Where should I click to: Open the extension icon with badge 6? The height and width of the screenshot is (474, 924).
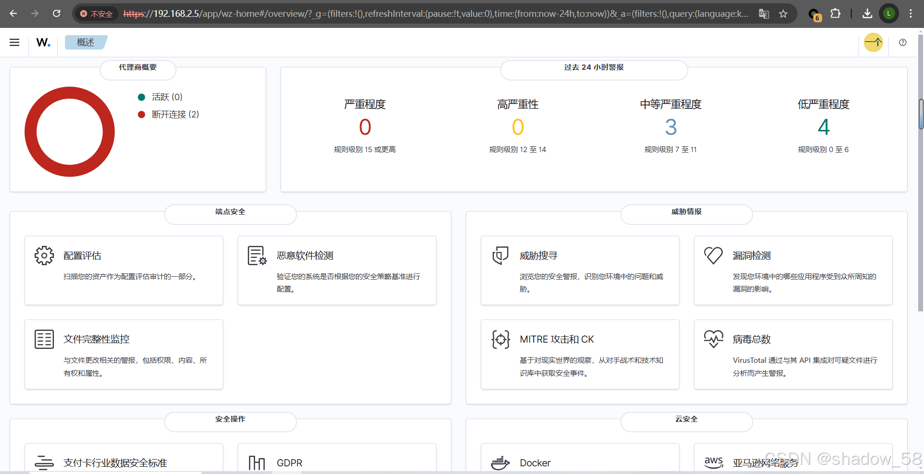click(814, 14)
